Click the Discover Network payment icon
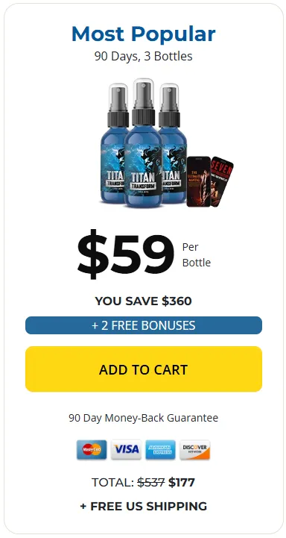The width and height of the screenshot is (286, 538). pos(195,449)
